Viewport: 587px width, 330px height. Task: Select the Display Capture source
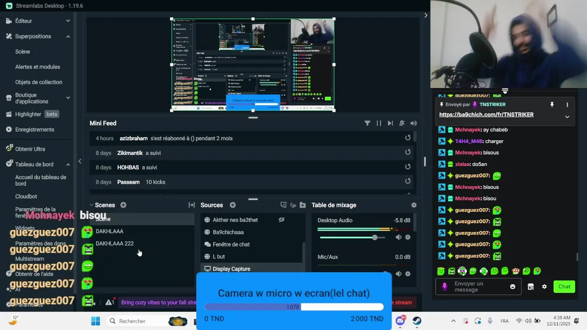pos(252,269)
